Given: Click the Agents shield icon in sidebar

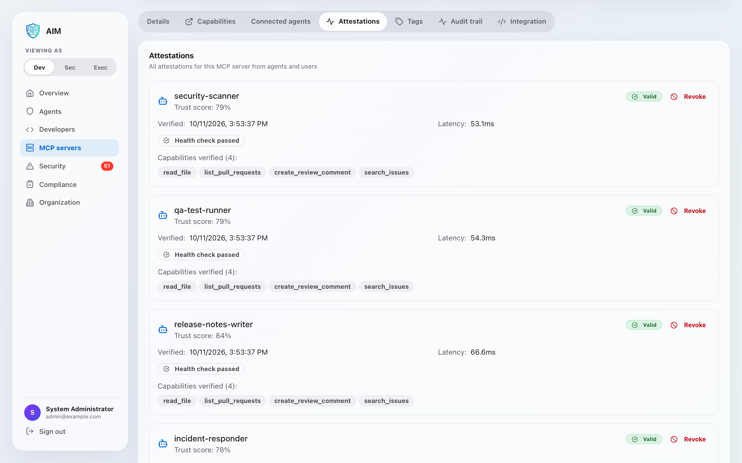Looking at the screenshot, I should [30, 111].
